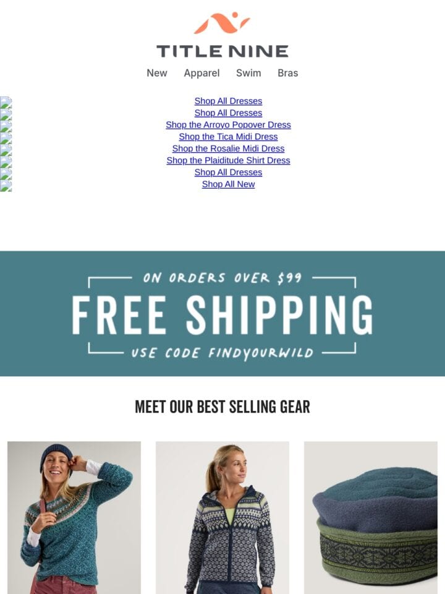The image size is (445, 594).
Task: Click the second Shop All Dresses link
Action: click(228, 113)
